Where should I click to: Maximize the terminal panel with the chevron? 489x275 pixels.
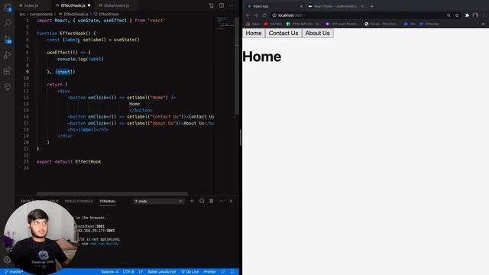click(x=222, y=201)
